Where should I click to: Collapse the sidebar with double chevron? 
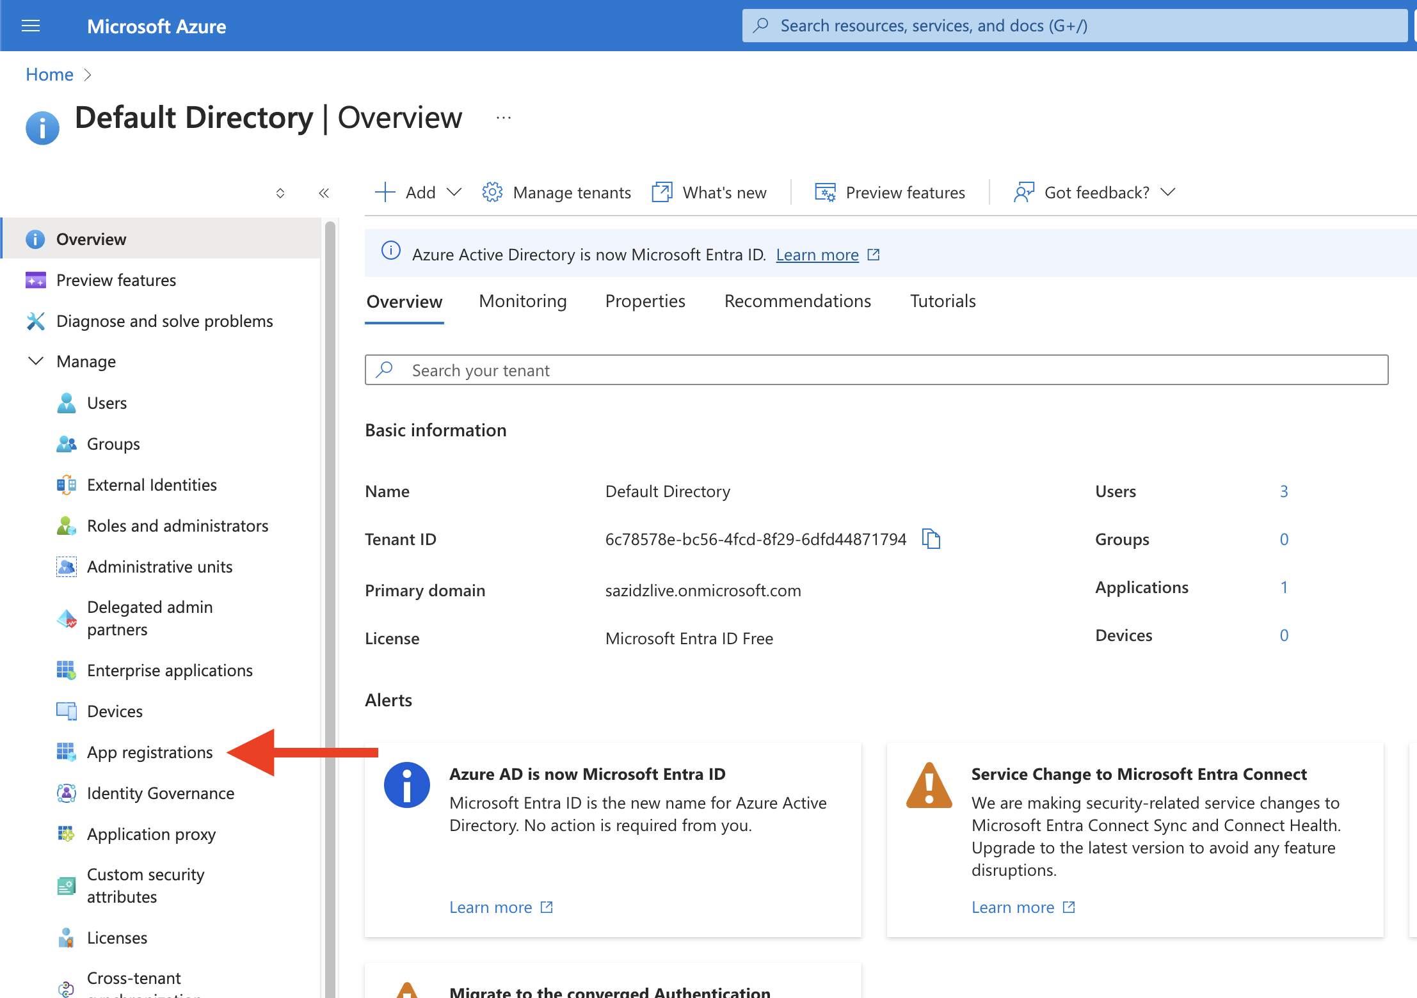pos(324,193)
